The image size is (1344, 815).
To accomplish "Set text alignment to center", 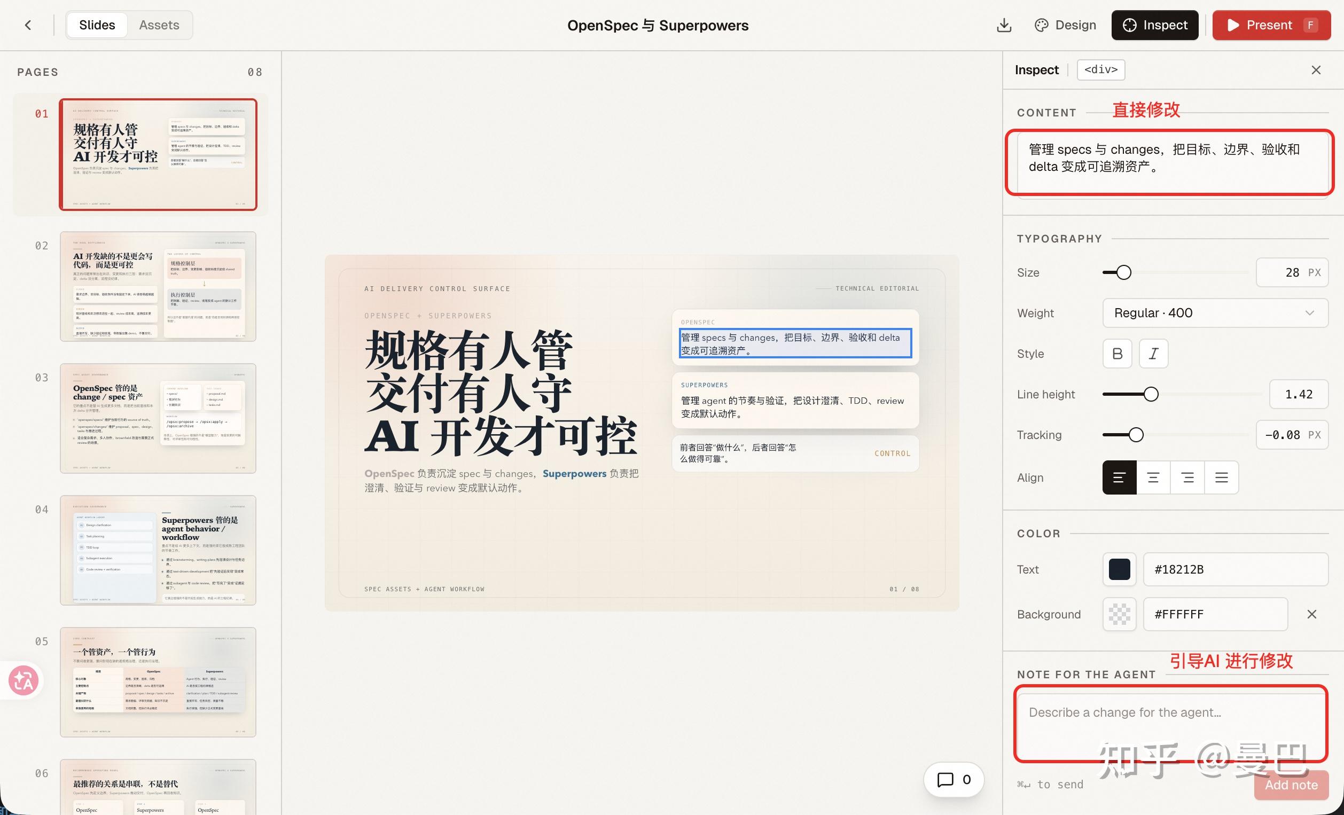I will click(x=1153, y=478).
